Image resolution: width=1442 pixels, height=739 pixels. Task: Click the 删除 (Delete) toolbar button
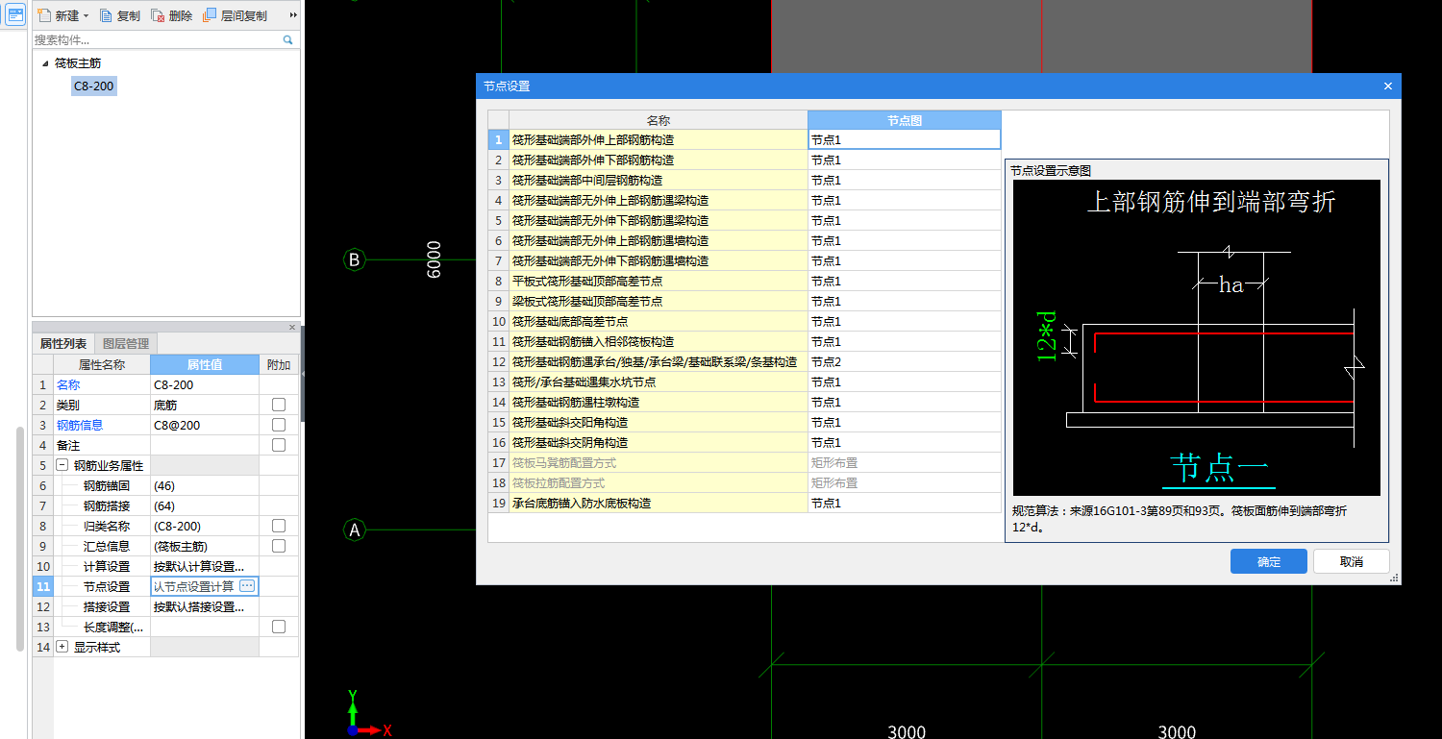[172, 15]
